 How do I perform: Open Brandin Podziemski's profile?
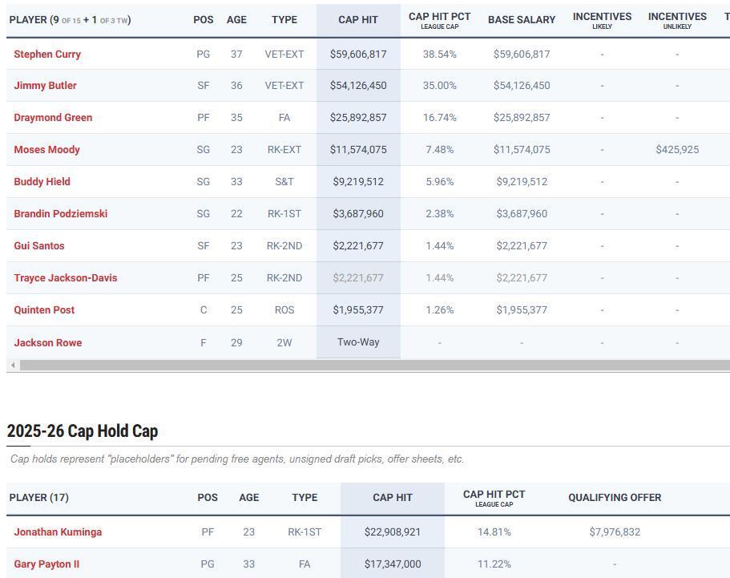click(61, 214)
